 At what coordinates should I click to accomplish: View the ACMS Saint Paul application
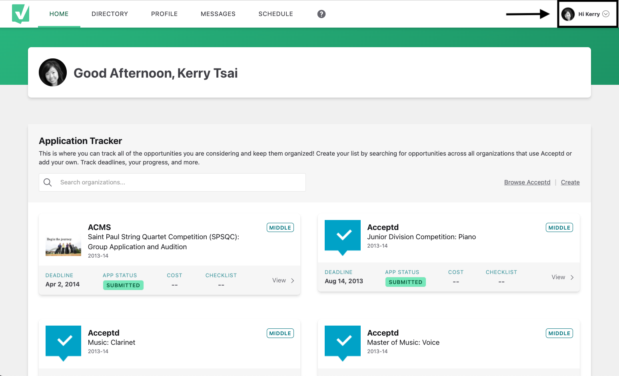tap(279, 280)
